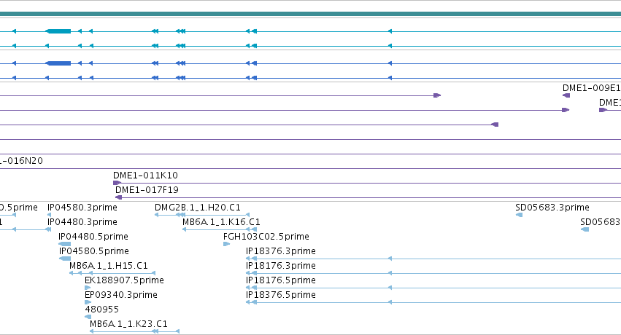This screenshot has height=335, width=621.
Task: Click the SD05683.3prime label
Action: coord(552,208)
